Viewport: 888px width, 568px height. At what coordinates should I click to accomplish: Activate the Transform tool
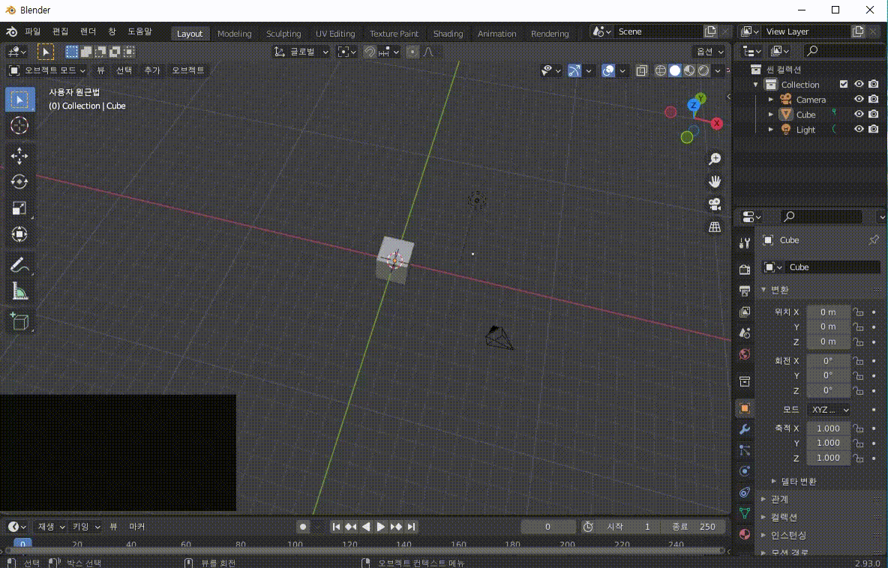[x=19, y=235]
